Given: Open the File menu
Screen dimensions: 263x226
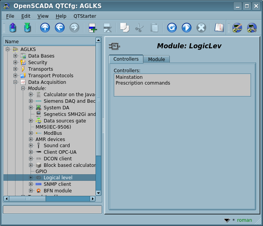Looking at the screenshot, I should (10, 16).
